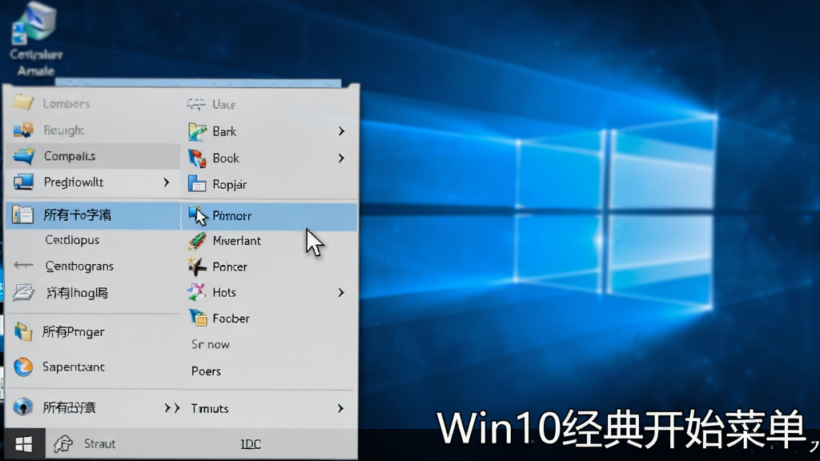
Task: Click the icon beside 所有 highlighted row
Action: coord(22,214)
